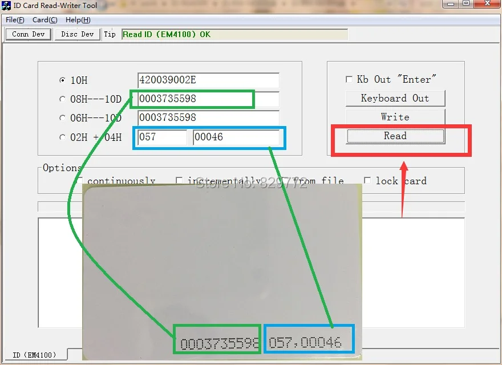Click the Write button
Screen dimensions: 502x365
(395, 117)
